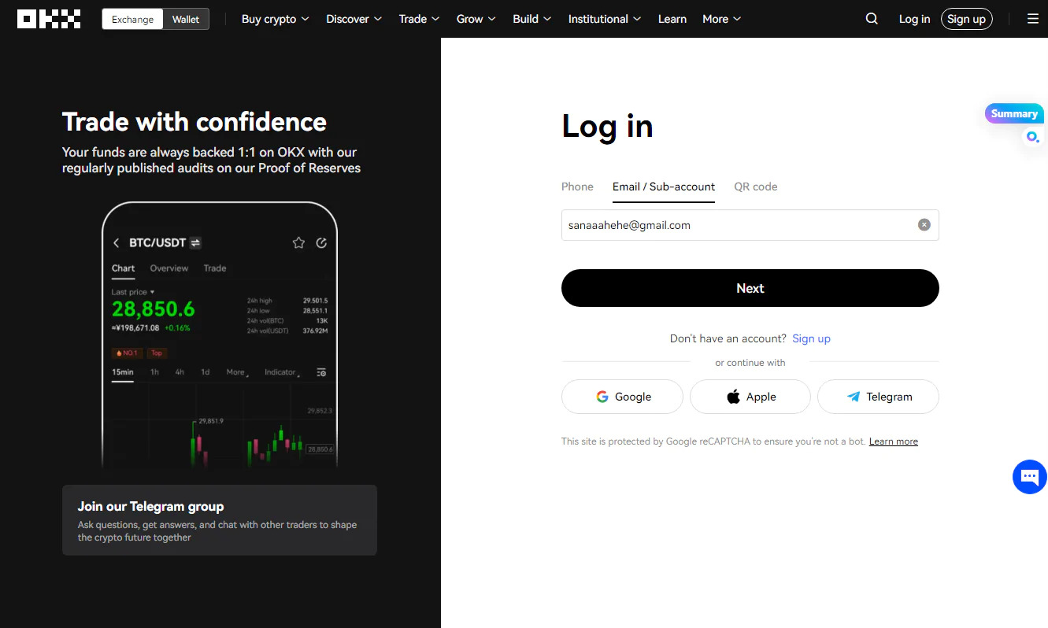
Task: Click the Sign up link below Next
Action: (x=811, y=338)
